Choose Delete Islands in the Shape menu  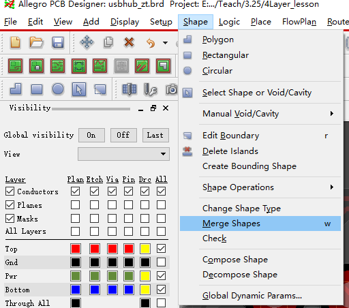(260, 151)
